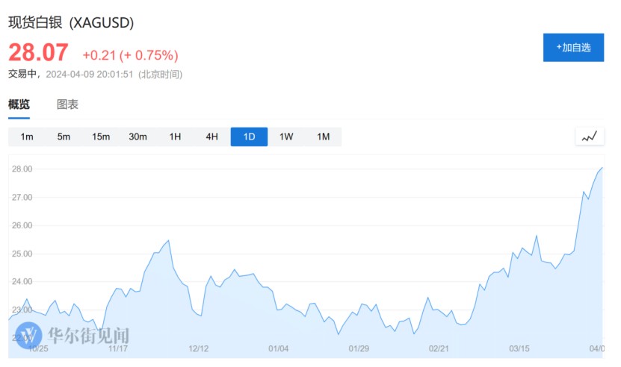
Task: Click the 28.07 current price
Action: tap(38, 53)
